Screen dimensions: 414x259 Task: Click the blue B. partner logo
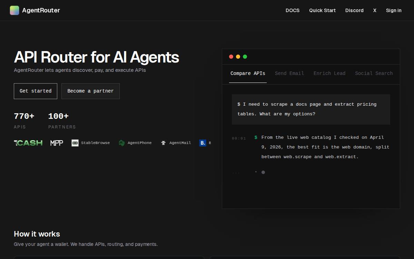[203, 143]
